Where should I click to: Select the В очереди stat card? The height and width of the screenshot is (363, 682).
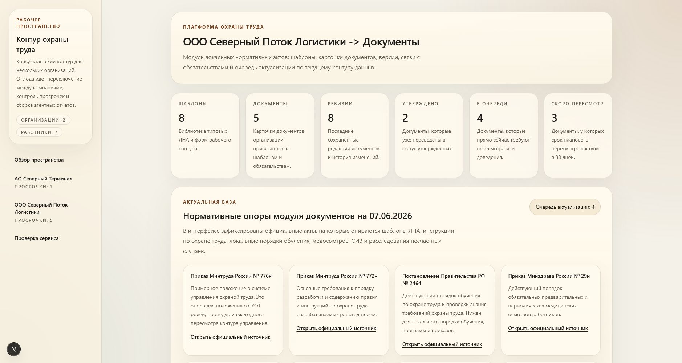tap(503, 135)
